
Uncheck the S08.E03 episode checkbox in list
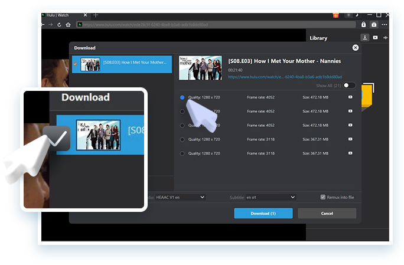tap(75, 64)
